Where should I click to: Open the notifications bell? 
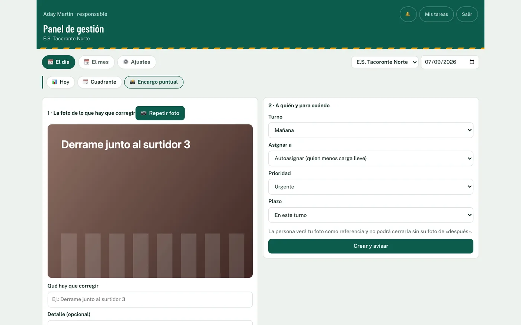[408, 14]
